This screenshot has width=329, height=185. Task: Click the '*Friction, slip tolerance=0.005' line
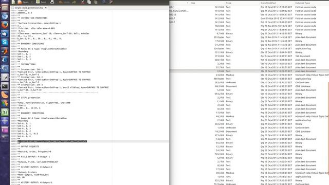36,28
